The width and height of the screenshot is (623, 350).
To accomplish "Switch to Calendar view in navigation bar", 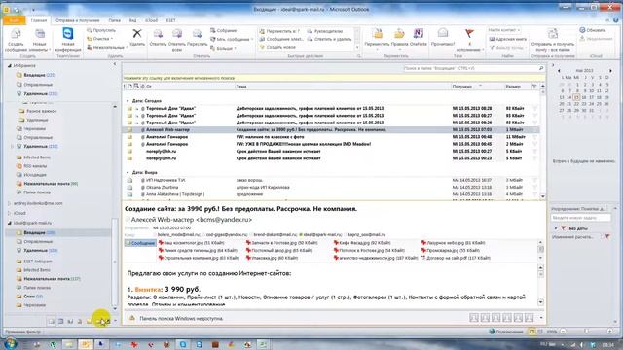I will (x=60, y=321).
